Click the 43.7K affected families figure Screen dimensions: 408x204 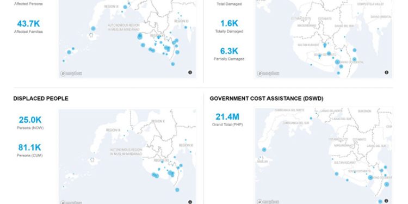point(29,24)
